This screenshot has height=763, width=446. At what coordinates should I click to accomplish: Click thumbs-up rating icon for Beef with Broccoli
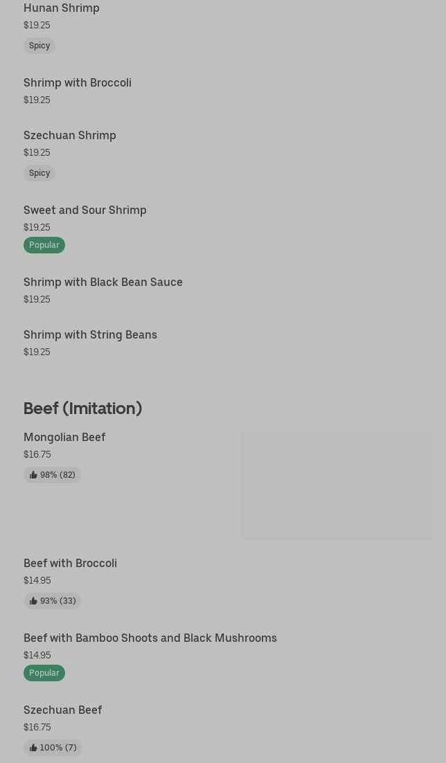pos(33,601)
